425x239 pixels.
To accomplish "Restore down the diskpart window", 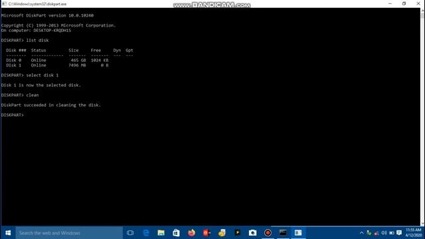I will [404, 4].
